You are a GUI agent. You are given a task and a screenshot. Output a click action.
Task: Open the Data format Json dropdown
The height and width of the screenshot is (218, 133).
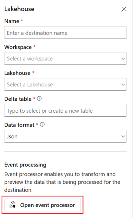pyautogui.click(x=66, y=136)
